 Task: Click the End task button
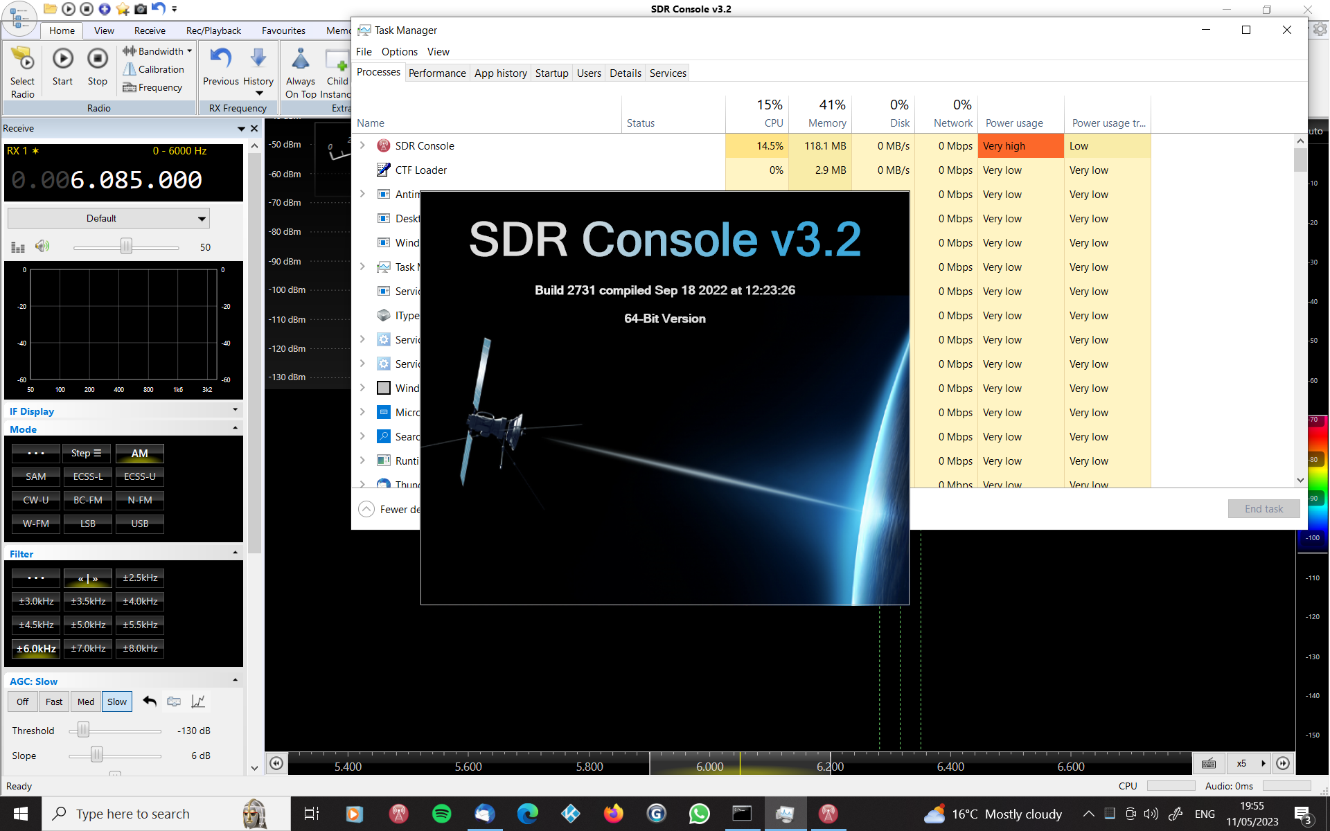1263,508
